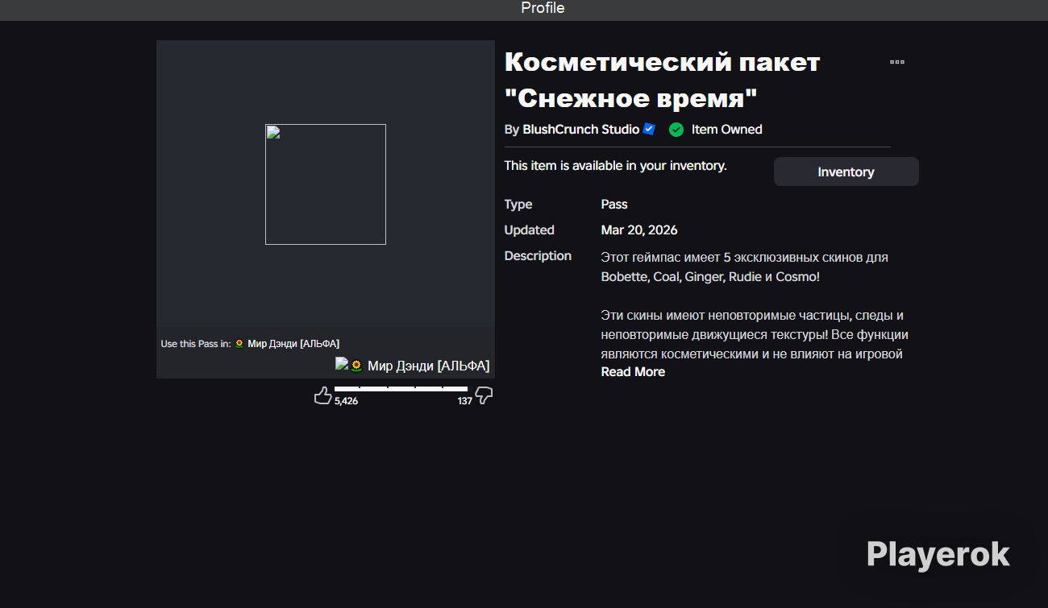The image size is (1048, 608).
Task: Click the Updated label
Action: (x=530, y=230)
